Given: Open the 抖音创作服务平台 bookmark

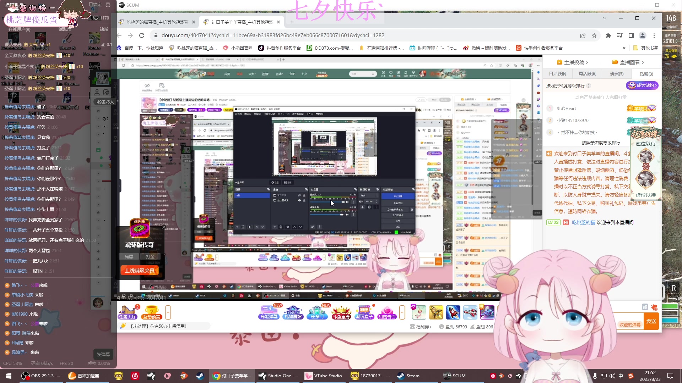Looking at the screenshot, I should click(x=280, y=48).
